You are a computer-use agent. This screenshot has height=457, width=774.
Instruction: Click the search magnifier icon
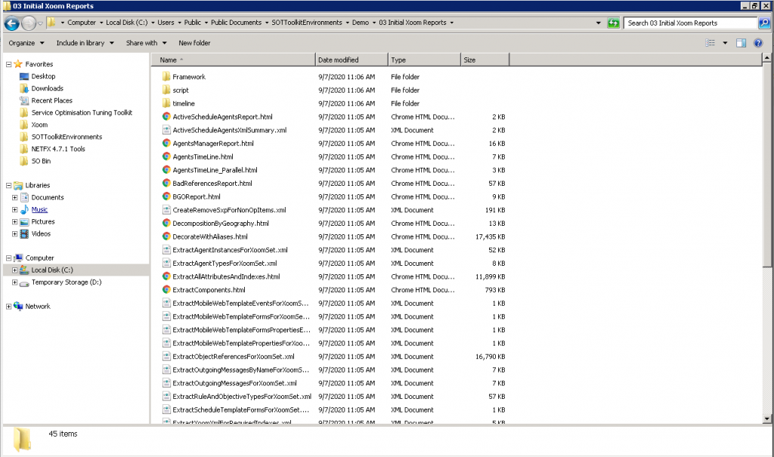click(764, 23)
